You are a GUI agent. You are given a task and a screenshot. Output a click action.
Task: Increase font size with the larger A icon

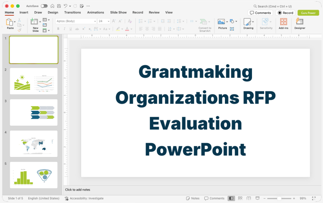pyautogui.click(x=114, y=21)
